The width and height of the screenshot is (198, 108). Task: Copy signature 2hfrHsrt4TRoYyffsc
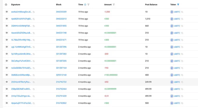pos(34,82)
